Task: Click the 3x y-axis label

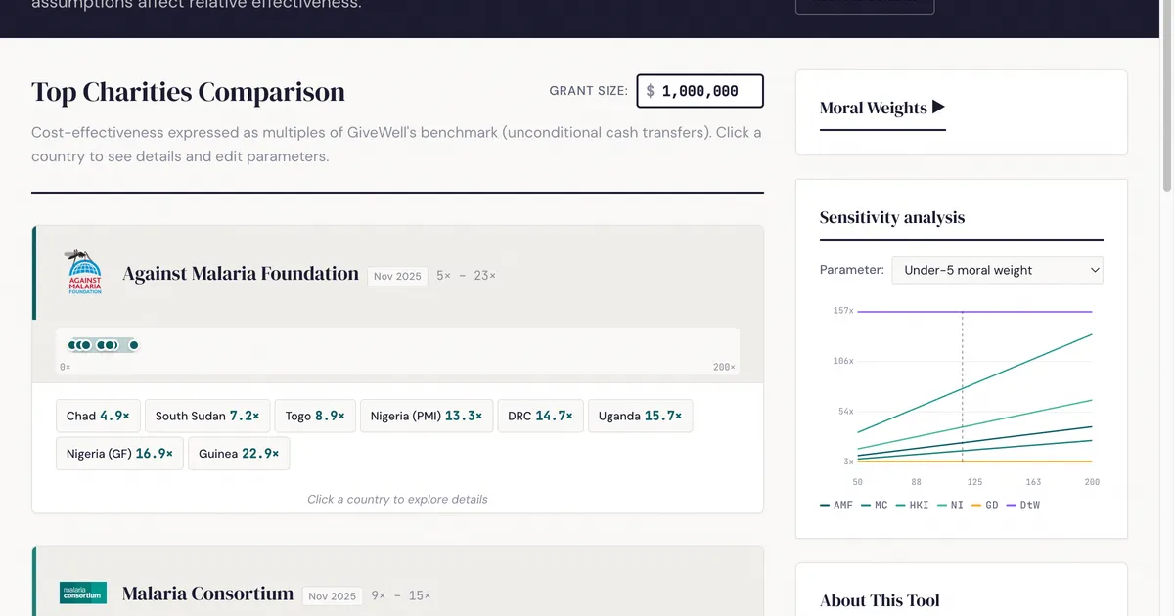Action: [x=849, y=462]
